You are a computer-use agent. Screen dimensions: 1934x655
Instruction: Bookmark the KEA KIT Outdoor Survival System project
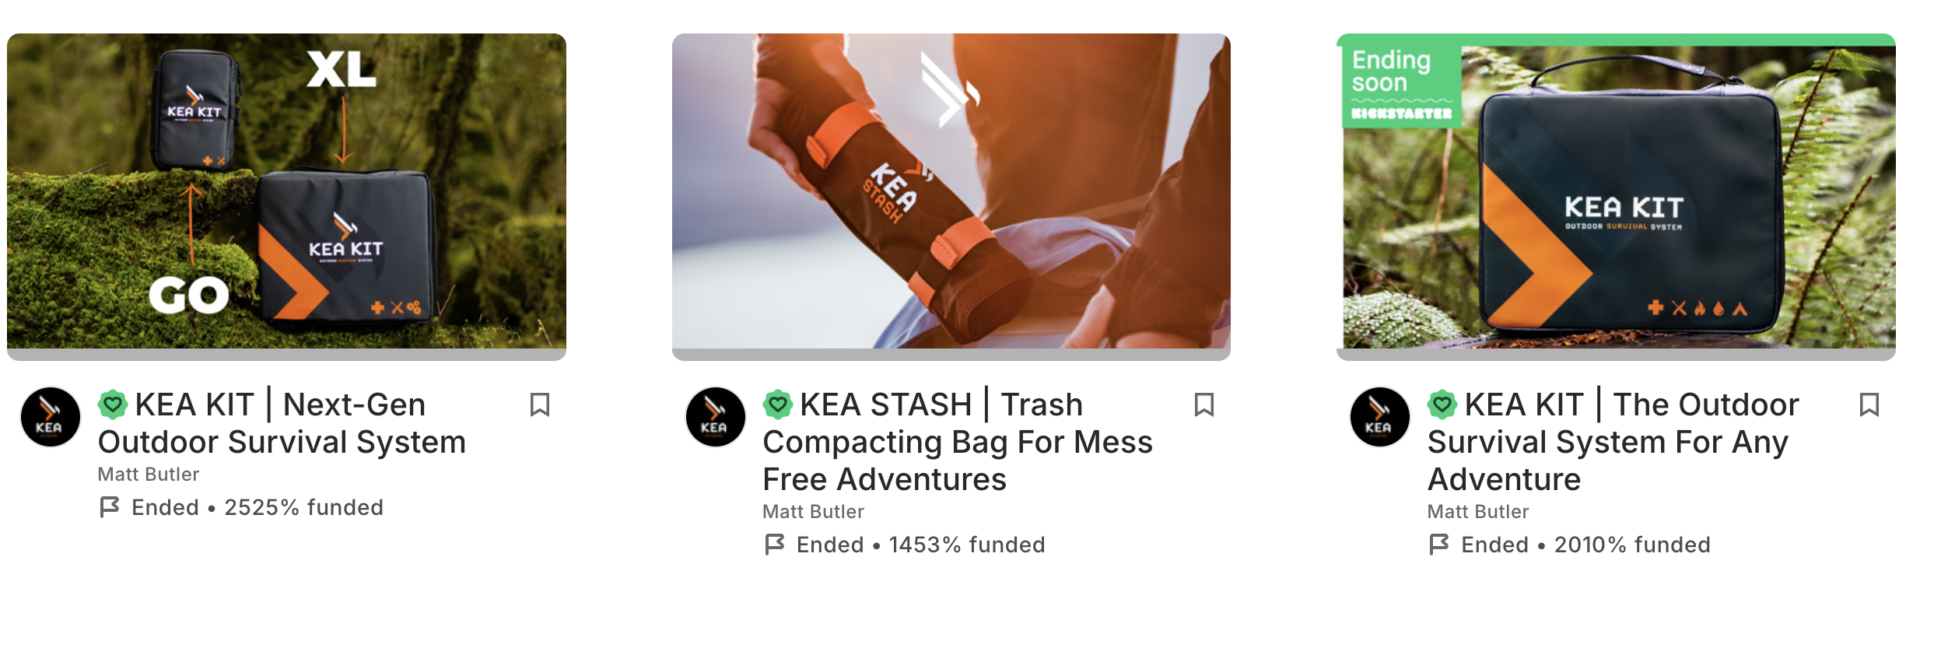point(1869,405)
